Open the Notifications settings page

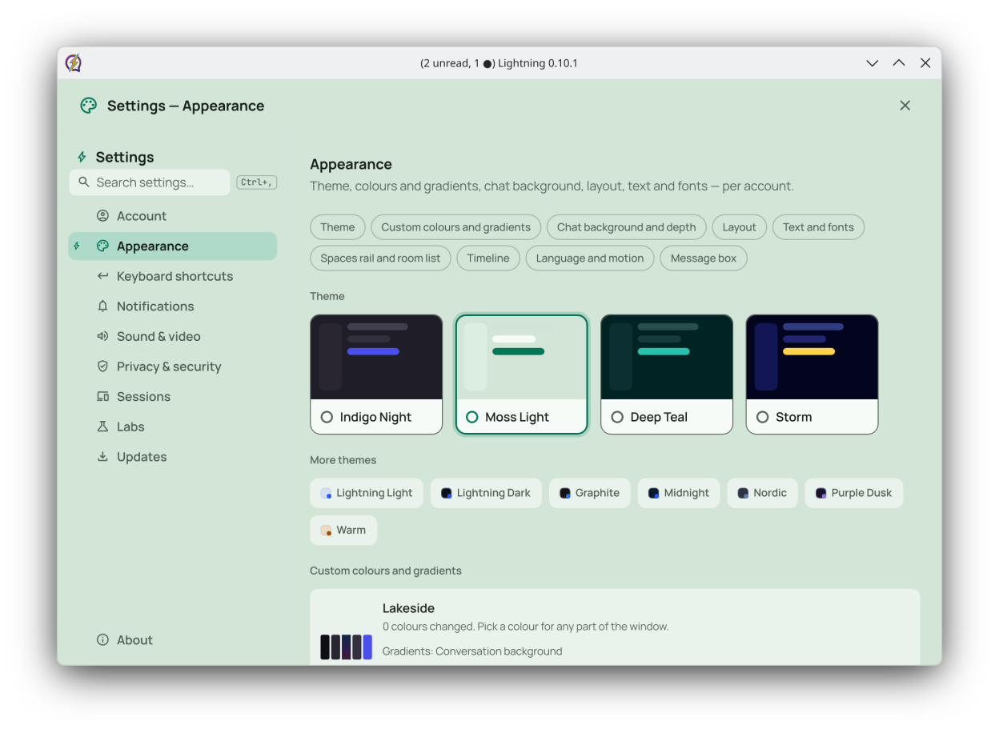pyautogui.click(x=173, y=306)
